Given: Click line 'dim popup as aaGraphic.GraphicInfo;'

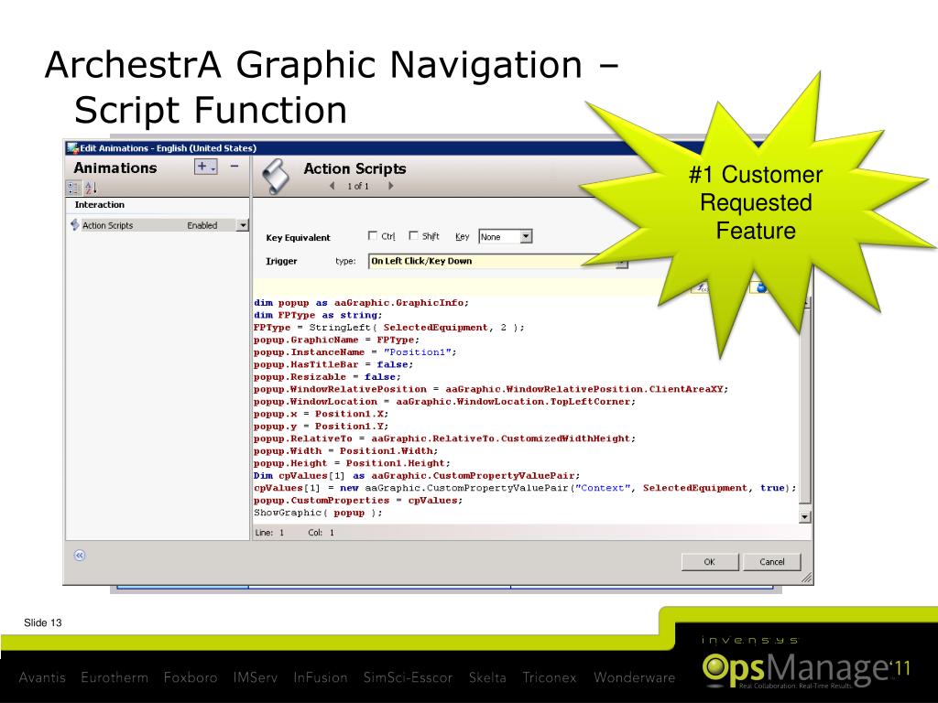Looking at the screenshot, I should 361,303.
